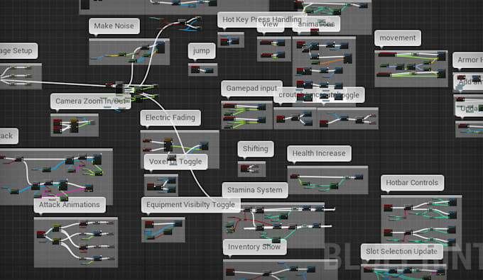
Task: Select the red event node in Inventory Show group
Action: point(230,272)
